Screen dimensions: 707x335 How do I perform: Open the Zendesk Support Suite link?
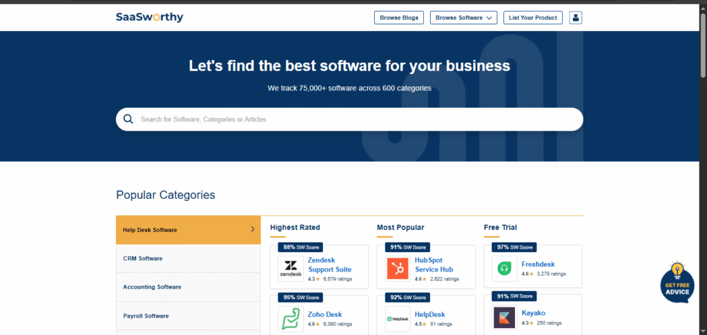(329, 265)
